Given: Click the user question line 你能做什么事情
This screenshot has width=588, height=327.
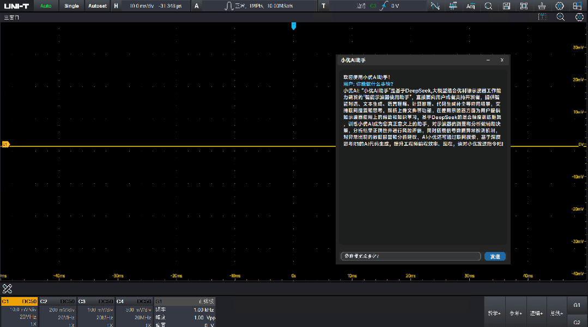Looking at the screenshot, I should tap(368, 84).
